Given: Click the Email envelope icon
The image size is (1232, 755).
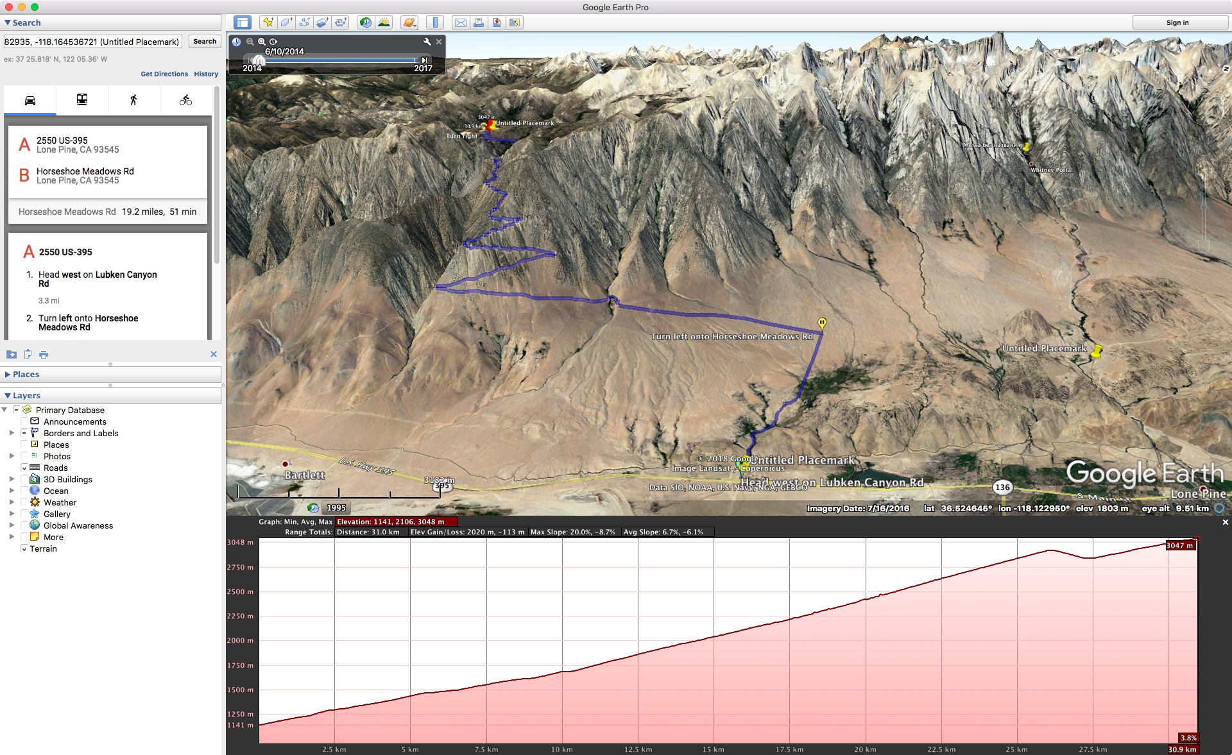Looking at the screenshot, I should pyautogui.click(x=460, y=22).
